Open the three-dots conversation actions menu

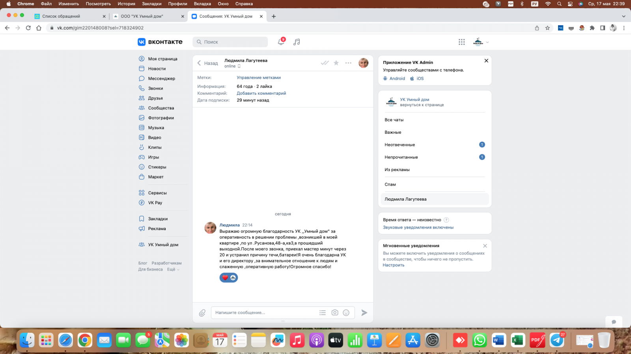pos(348,63)
